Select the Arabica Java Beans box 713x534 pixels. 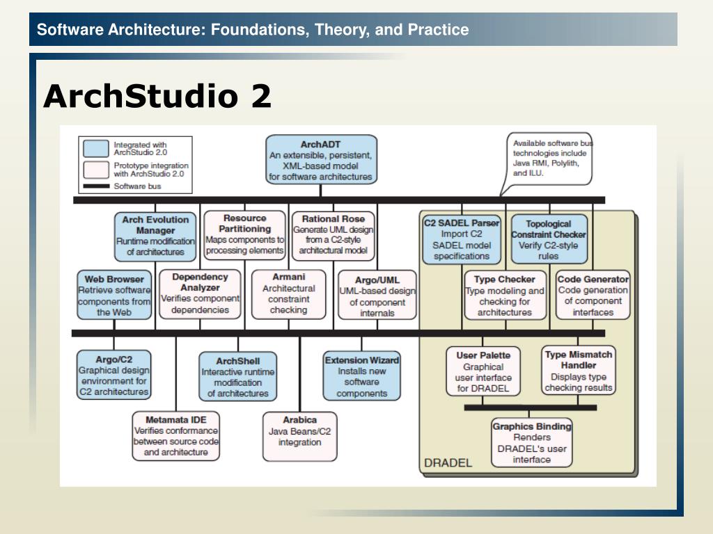pos(299,437)
